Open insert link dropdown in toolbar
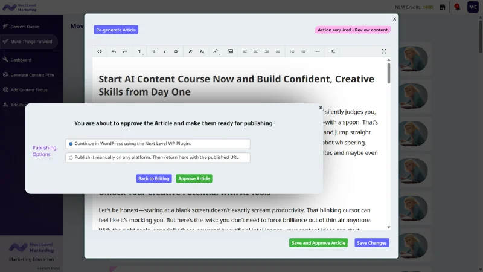The width and height of the screenshot is (483, 272). (216, 51)
